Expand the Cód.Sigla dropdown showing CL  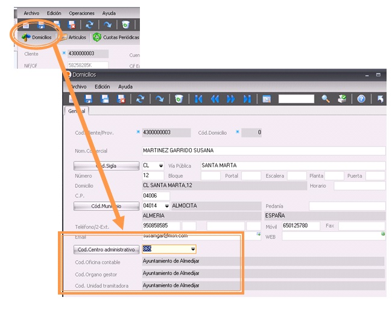(x=161, y=166)
